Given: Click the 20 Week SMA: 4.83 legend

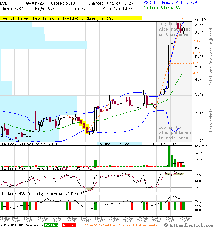Looking at the screenshot, I should [162, 8].
